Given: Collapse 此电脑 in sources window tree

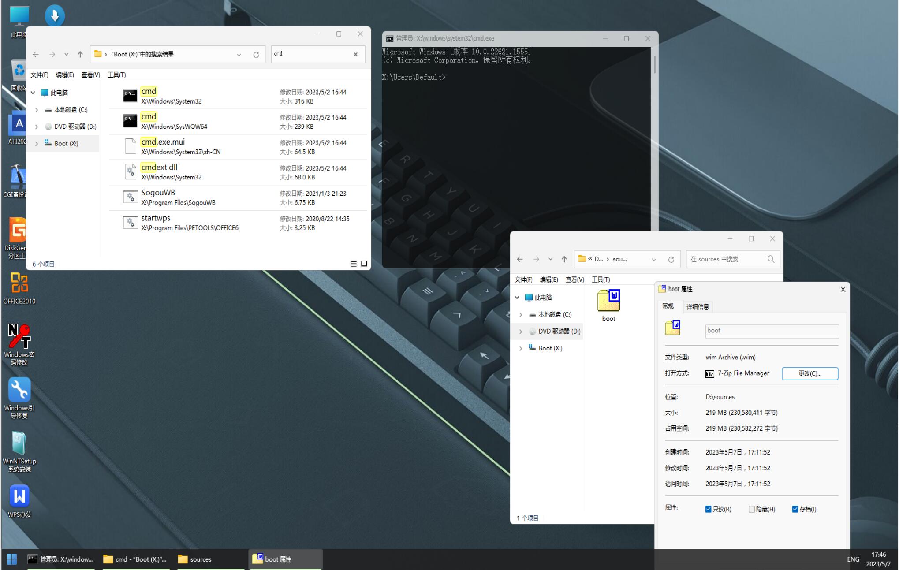Looking at the screenshot, I should tap(517, 298).
